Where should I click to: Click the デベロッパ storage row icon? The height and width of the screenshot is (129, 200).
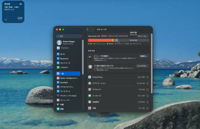(90, 89)
